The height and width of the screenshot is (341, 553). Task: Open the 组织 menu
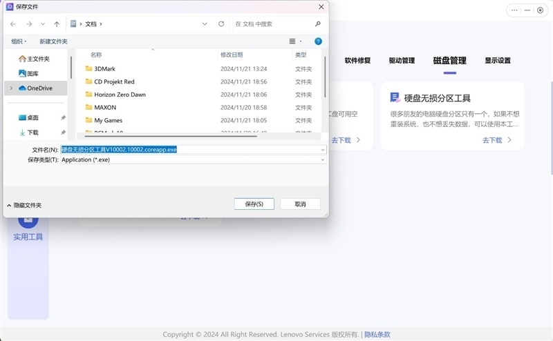coord(19,41)
